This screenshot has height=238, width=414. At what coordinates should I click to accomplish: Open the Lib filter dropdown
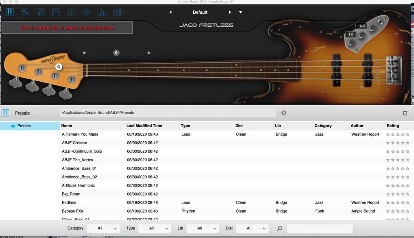click(203, 228)
